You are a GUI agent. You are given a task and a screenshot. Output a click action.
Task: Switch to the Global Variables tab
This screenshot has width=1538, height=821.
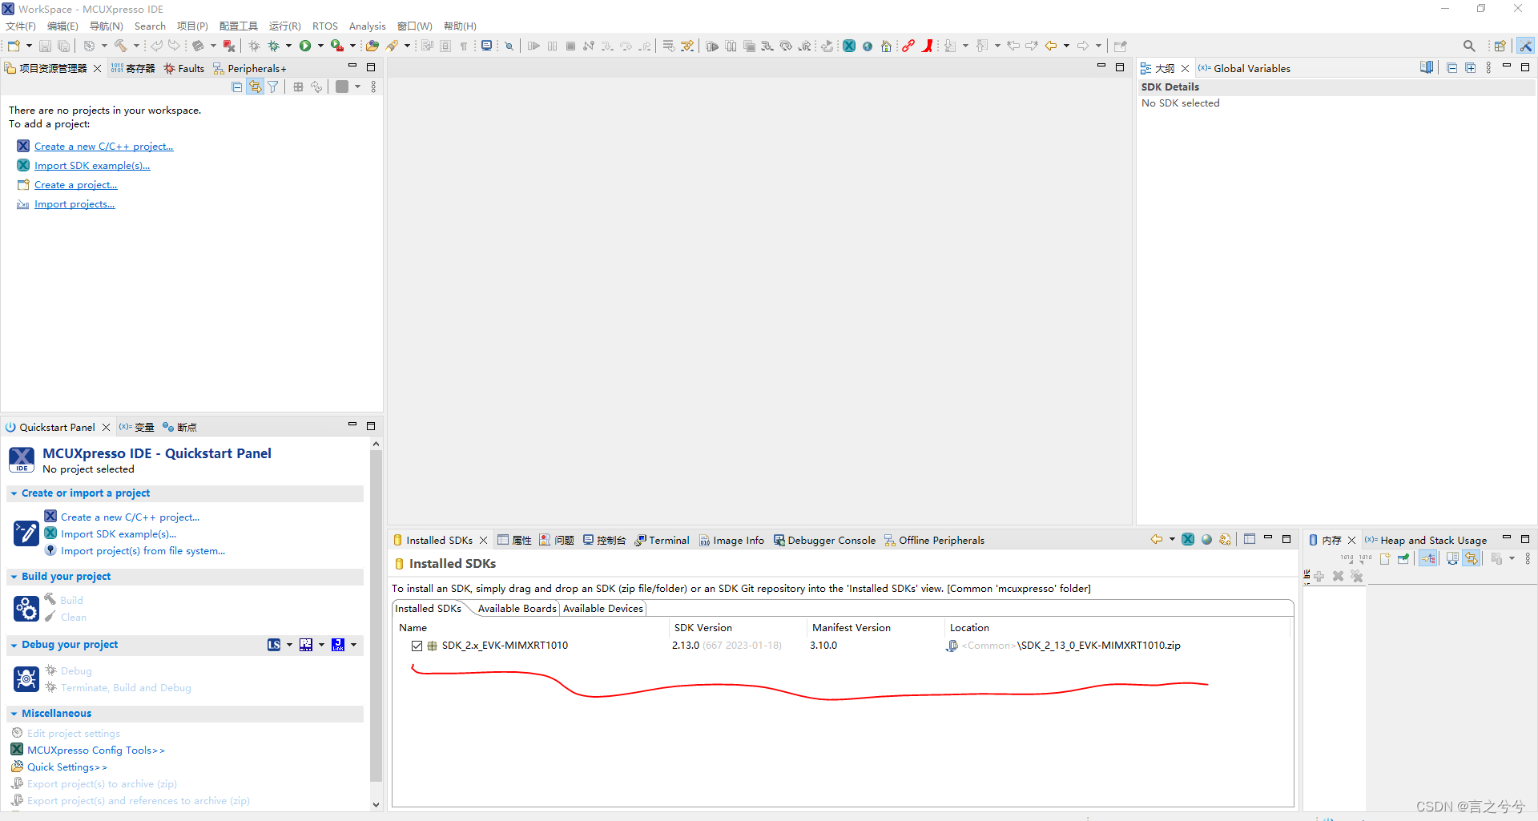[1244, 68]
